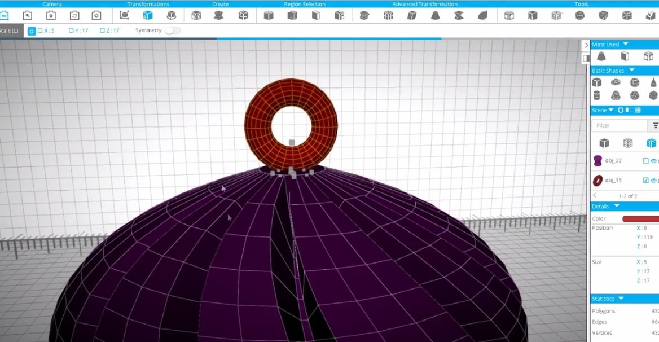659x342 pixels.
Task: Click the fifth Tools icon
Action: point(604,16)
